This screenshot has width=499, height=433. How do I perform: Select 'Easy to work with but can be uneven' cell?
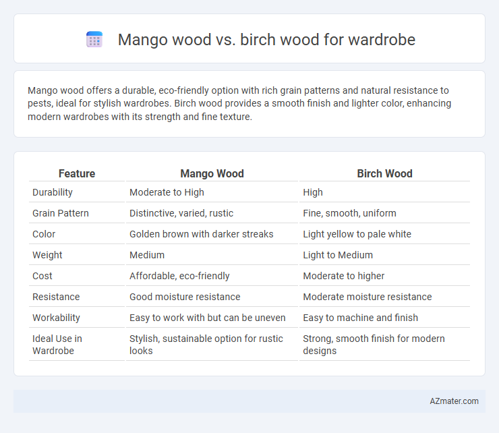[x=208, y=318]
